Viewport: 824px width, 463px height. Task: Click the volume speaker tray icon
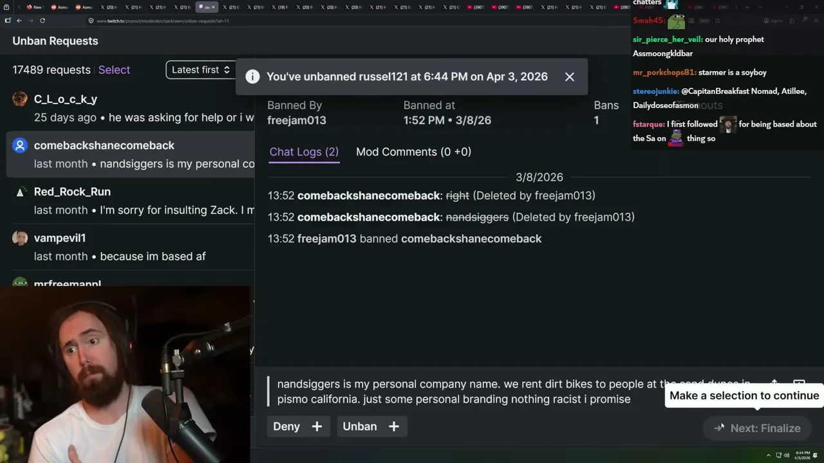[x=786, y=455]
